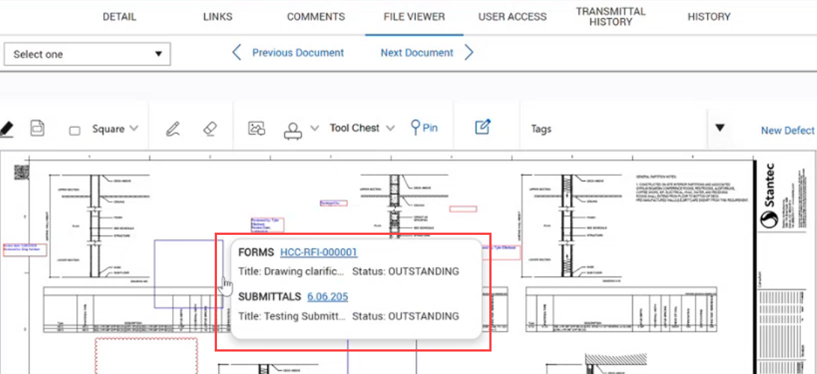Viewport: 817px width, 374px height.
Task: Select the red dashed cloud annotation
Action: (147, 355)
